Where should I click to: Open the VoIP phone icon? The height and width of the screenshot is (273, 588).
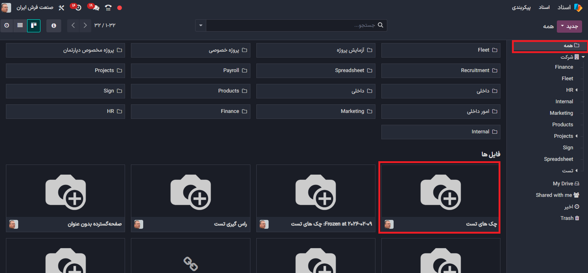pyautogui.click(x=108, y=7)
